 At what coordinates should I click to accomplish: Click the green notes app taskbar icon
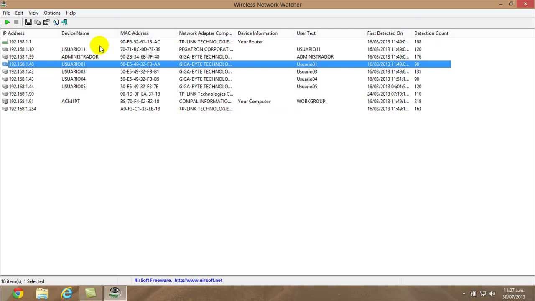(91, 293)
